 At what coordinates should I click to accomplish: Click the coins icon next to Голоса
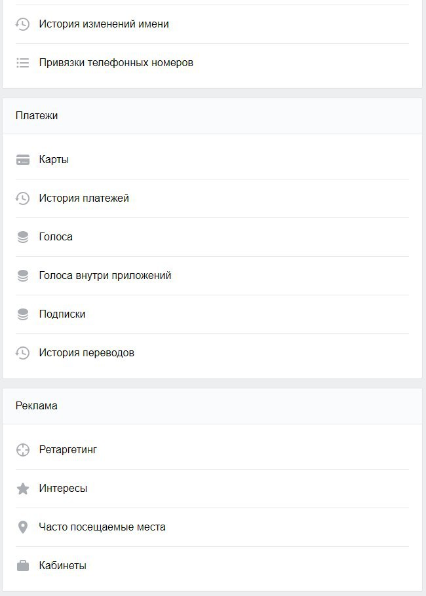[x=23, y=237]
